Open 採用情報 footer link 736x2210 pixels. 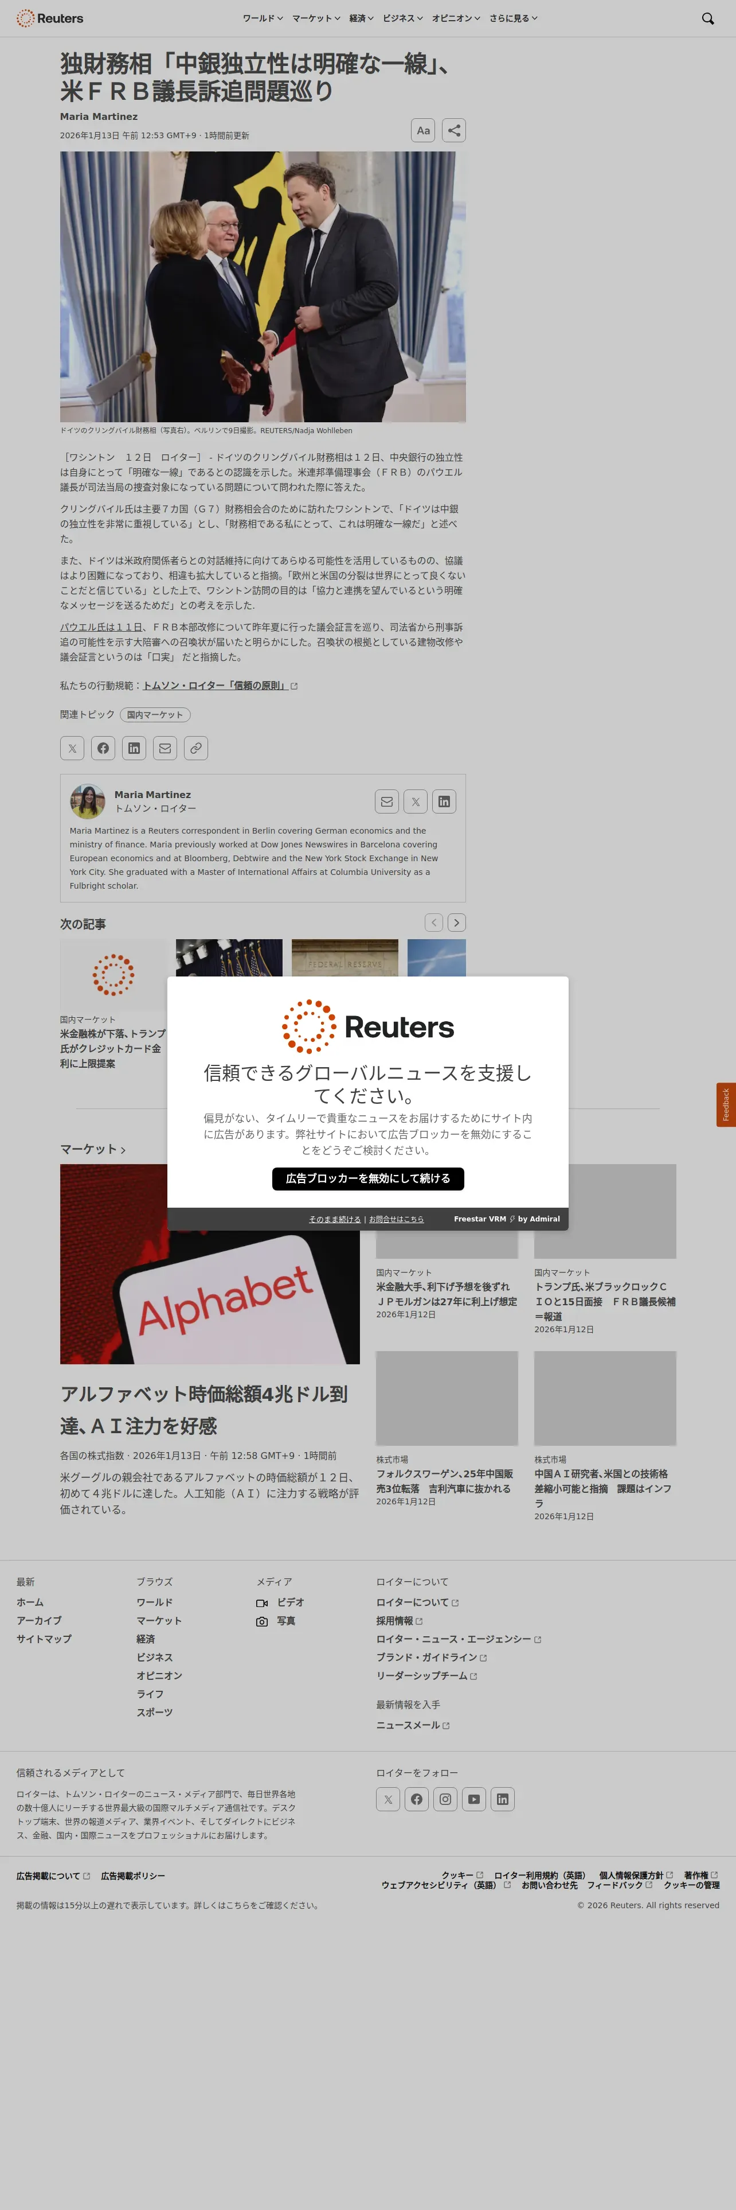coord(400,1621)
